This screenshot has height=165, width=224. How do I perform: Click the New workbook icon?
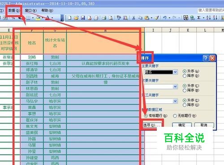tap(69, 18)
